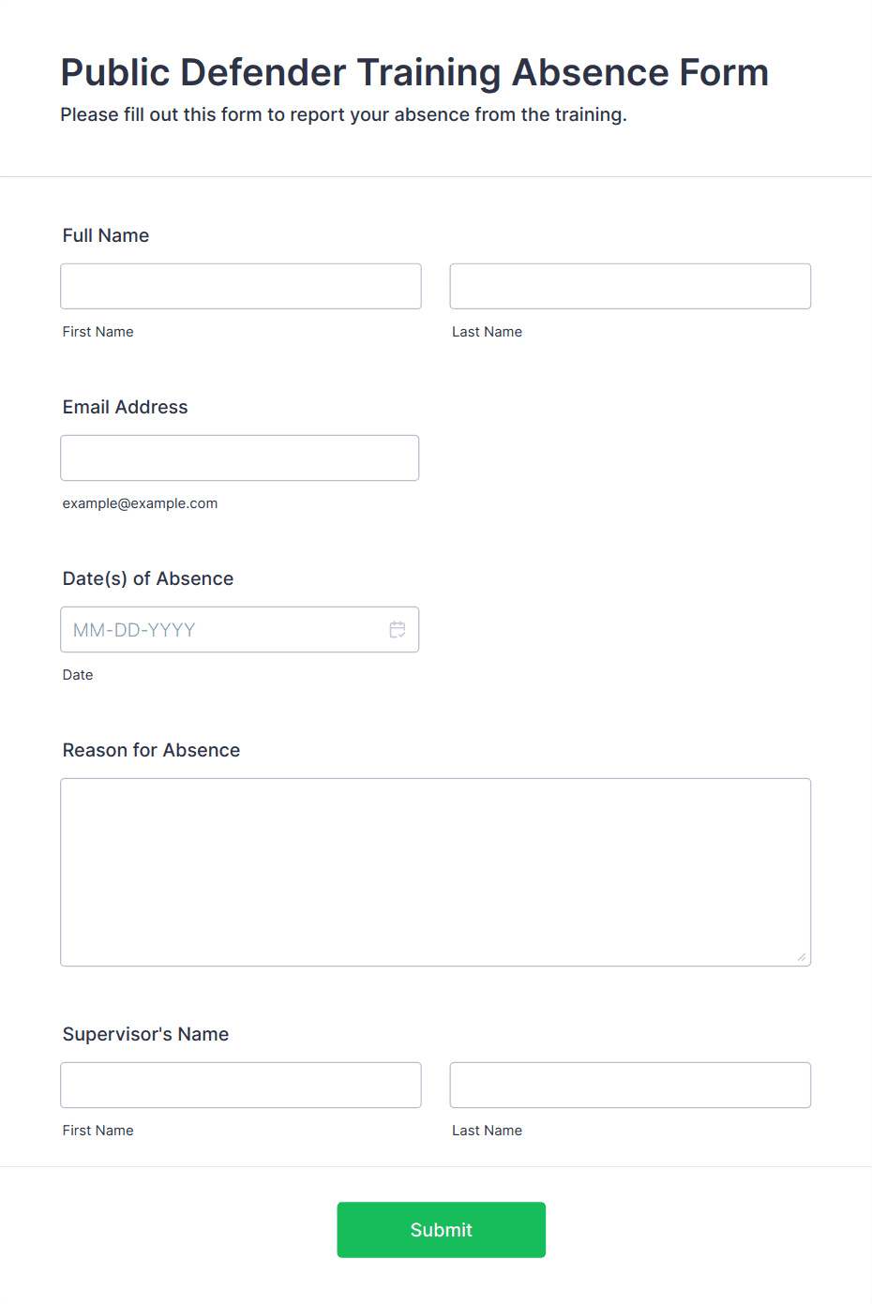Focus the Email Address input box

click(x=240, y=457)
